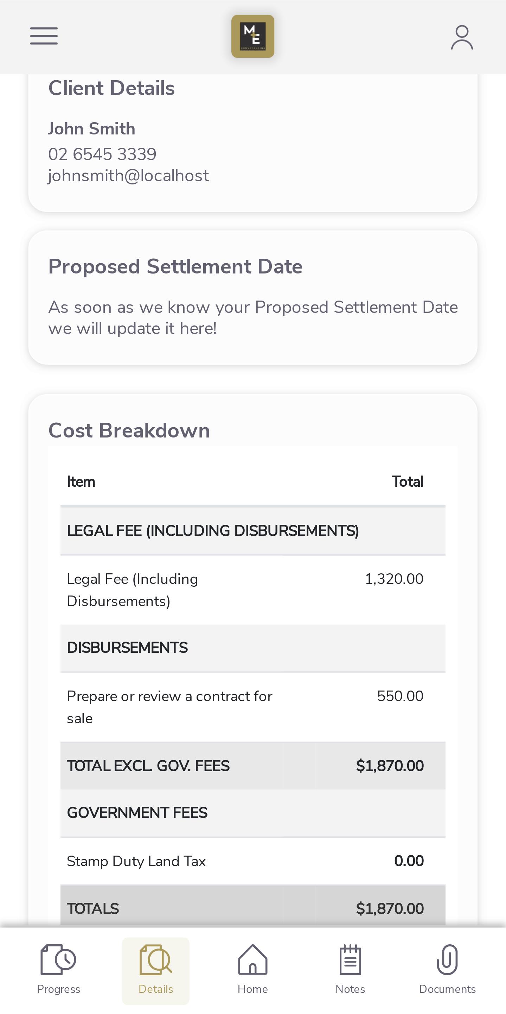Open the user profile icon

point(462,37)
